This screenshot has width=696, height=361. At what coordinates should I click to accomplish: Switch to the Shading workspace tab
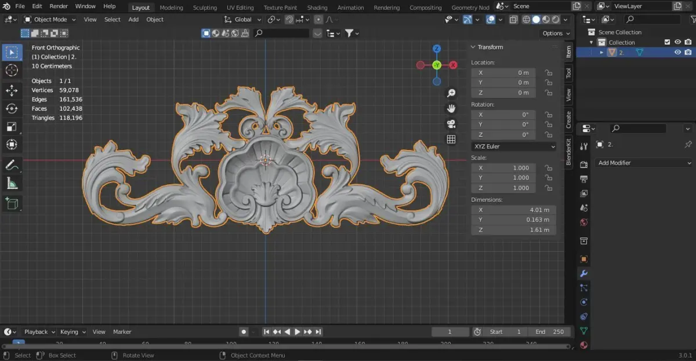point(317,8)
